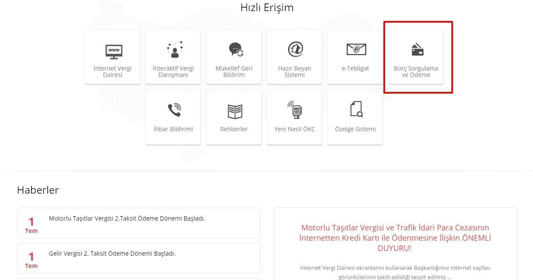Click the Yeni Nesil ÖKC label

pos(294,129)
